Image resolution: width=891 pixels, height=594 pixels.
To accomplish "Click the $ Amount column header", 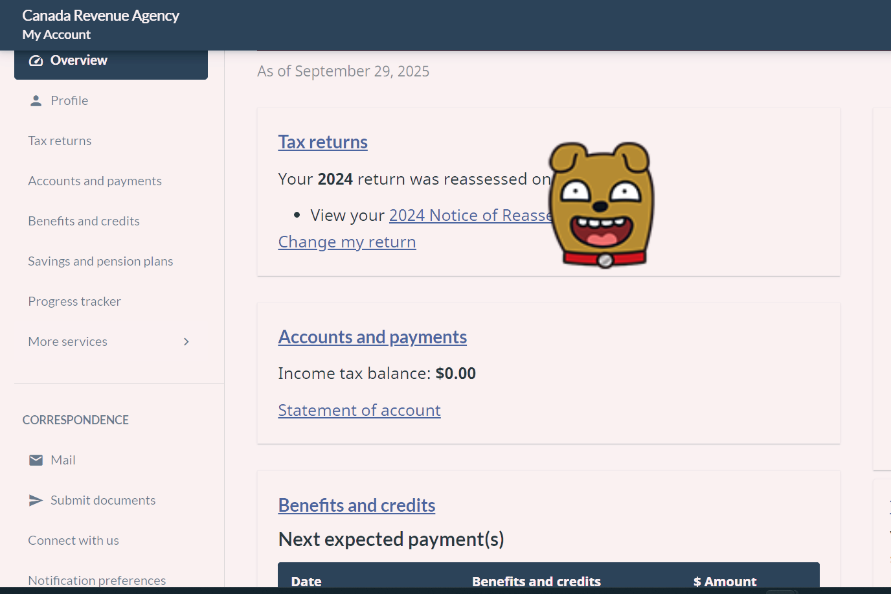I will click(725, 581).
